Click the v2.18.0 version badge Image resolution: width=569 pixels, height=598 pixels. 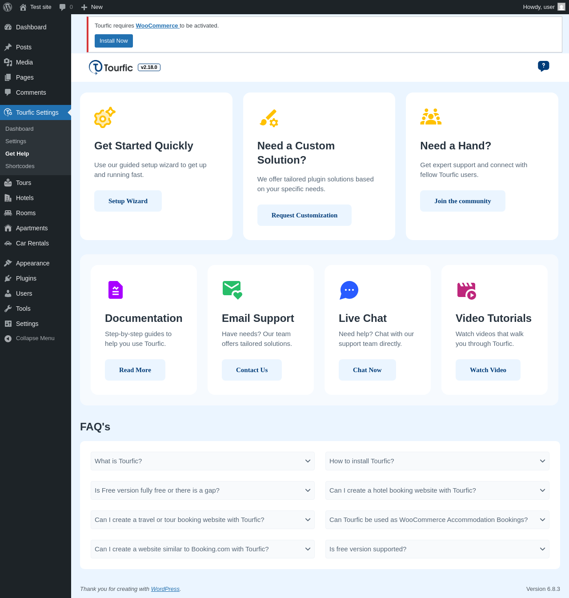point(149,68)
